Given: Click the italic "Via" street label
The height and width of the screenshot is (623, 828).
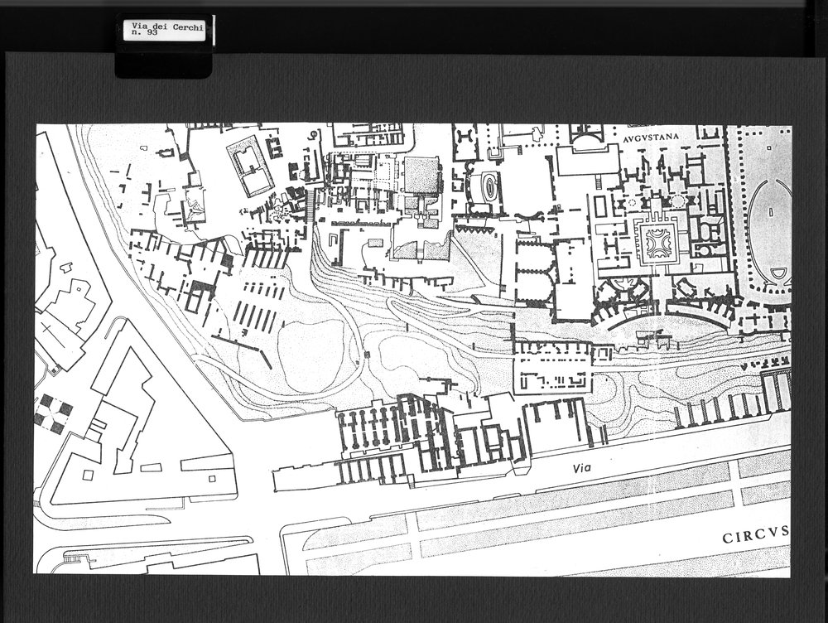Looking at the screenshot, I should (581, 467).
